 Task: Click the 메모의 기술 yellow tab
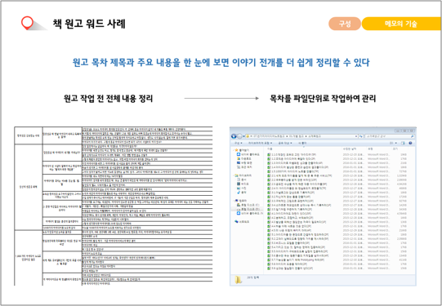[x=401, y=24]
